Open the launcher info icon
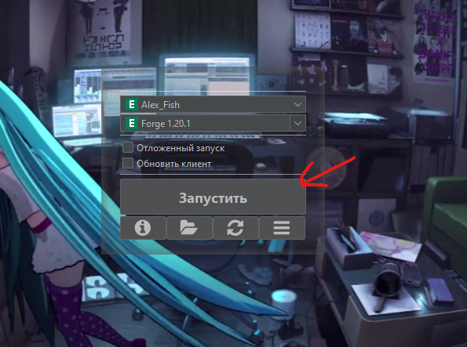Screen dimensions: 467x347 click(x=143, y=228)
